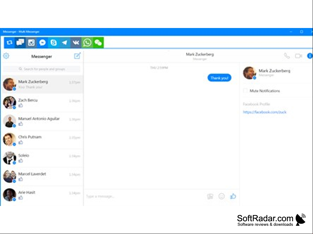Click the Thank you! message bubble
The image size is (313, 234).
click(219, 78)
